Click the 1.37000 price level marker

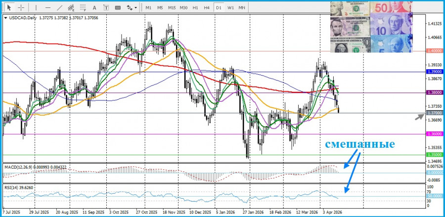pyautogui.click(x=434, y=113)
